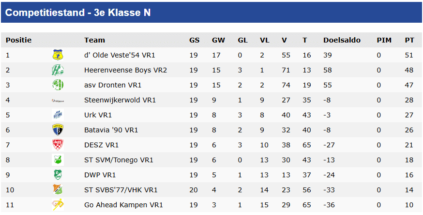
Task: Click the Go Ahead Kampen club logo
Action: click(58, 205)
